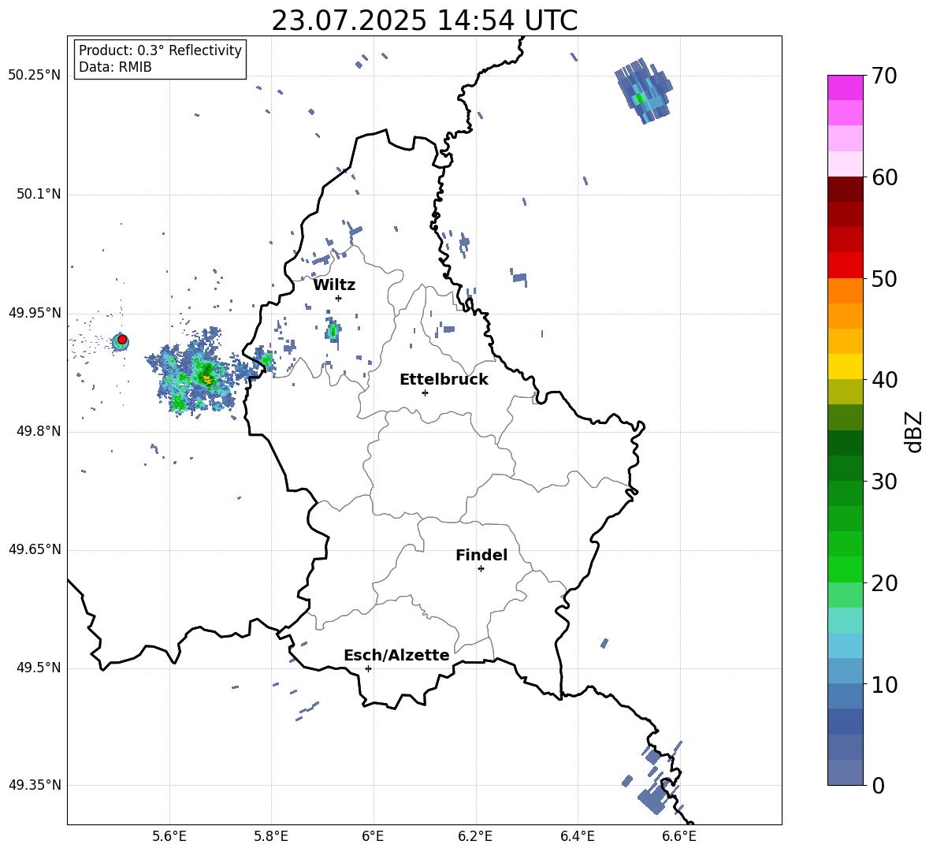933x852 pixels.
Task: Click the 6.6°E longitude label
Action: 679,836
